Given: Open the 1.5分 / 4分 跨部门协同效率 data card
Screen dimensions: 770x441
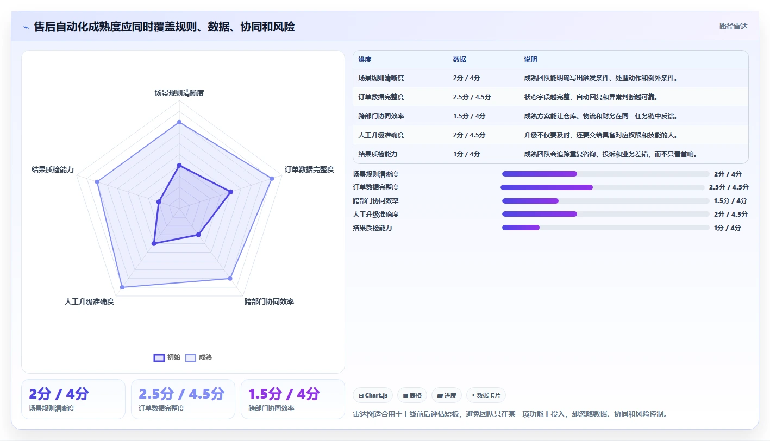Looking at the screenshot, I should pos(293,399).
